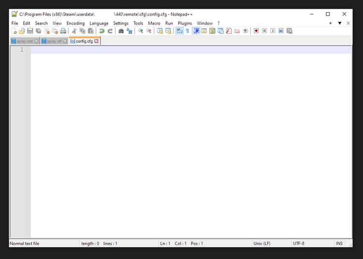Open the Plugins menu
Viewport: 363px width, 259px height.
[x=185, y=23]
